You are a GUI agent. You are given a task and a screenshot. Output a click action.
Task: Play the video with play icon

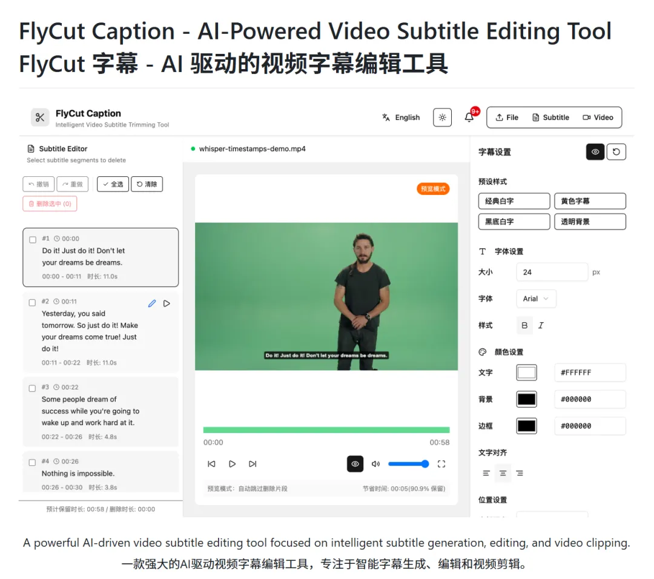click(233, 464)
